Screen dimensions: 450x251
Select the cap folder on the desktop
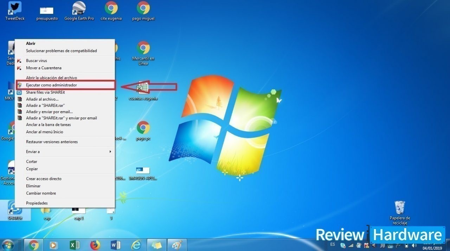pyautogui.click(x=47, y=214)
